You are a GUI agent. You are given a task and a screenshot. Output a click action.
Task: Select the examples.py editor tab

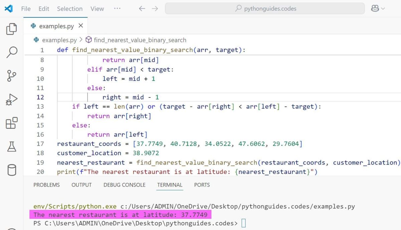(55, 26)
